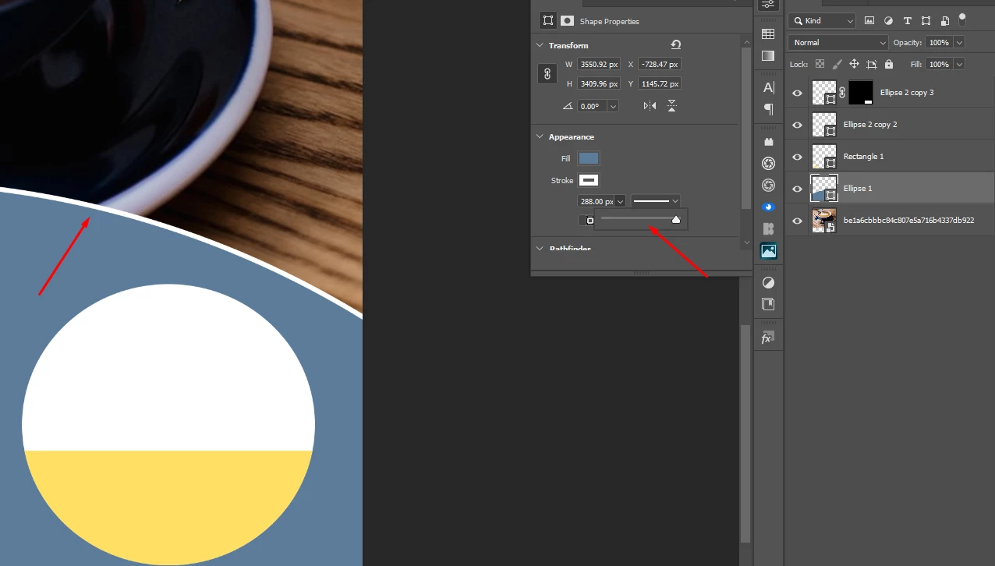The width and height of the screenshot is (995, 566).
Task: Select the Ellipse 2 copy 3 layer mask thumbnail
Action: (861, 93)
